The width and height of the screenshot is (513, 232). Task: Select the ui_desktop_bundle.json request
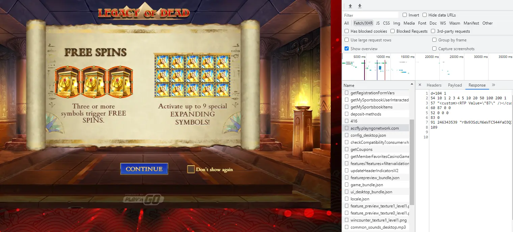(376, 192)
